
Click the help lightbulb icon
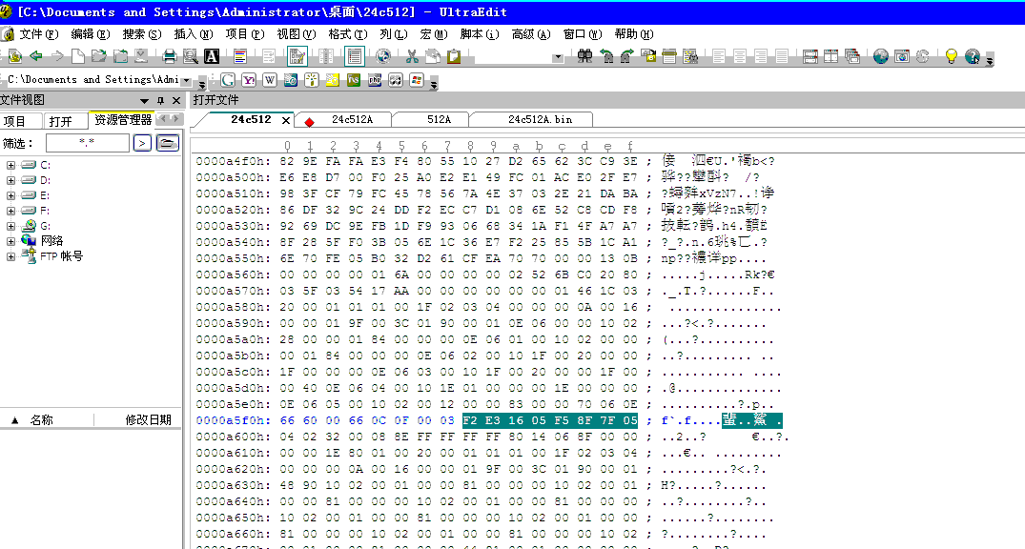[x=951, y=56]
